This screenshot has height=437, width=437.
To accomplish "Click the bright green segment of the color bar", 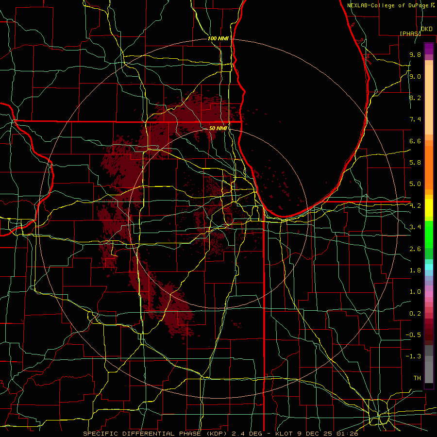I will click(x=429, y=235).
